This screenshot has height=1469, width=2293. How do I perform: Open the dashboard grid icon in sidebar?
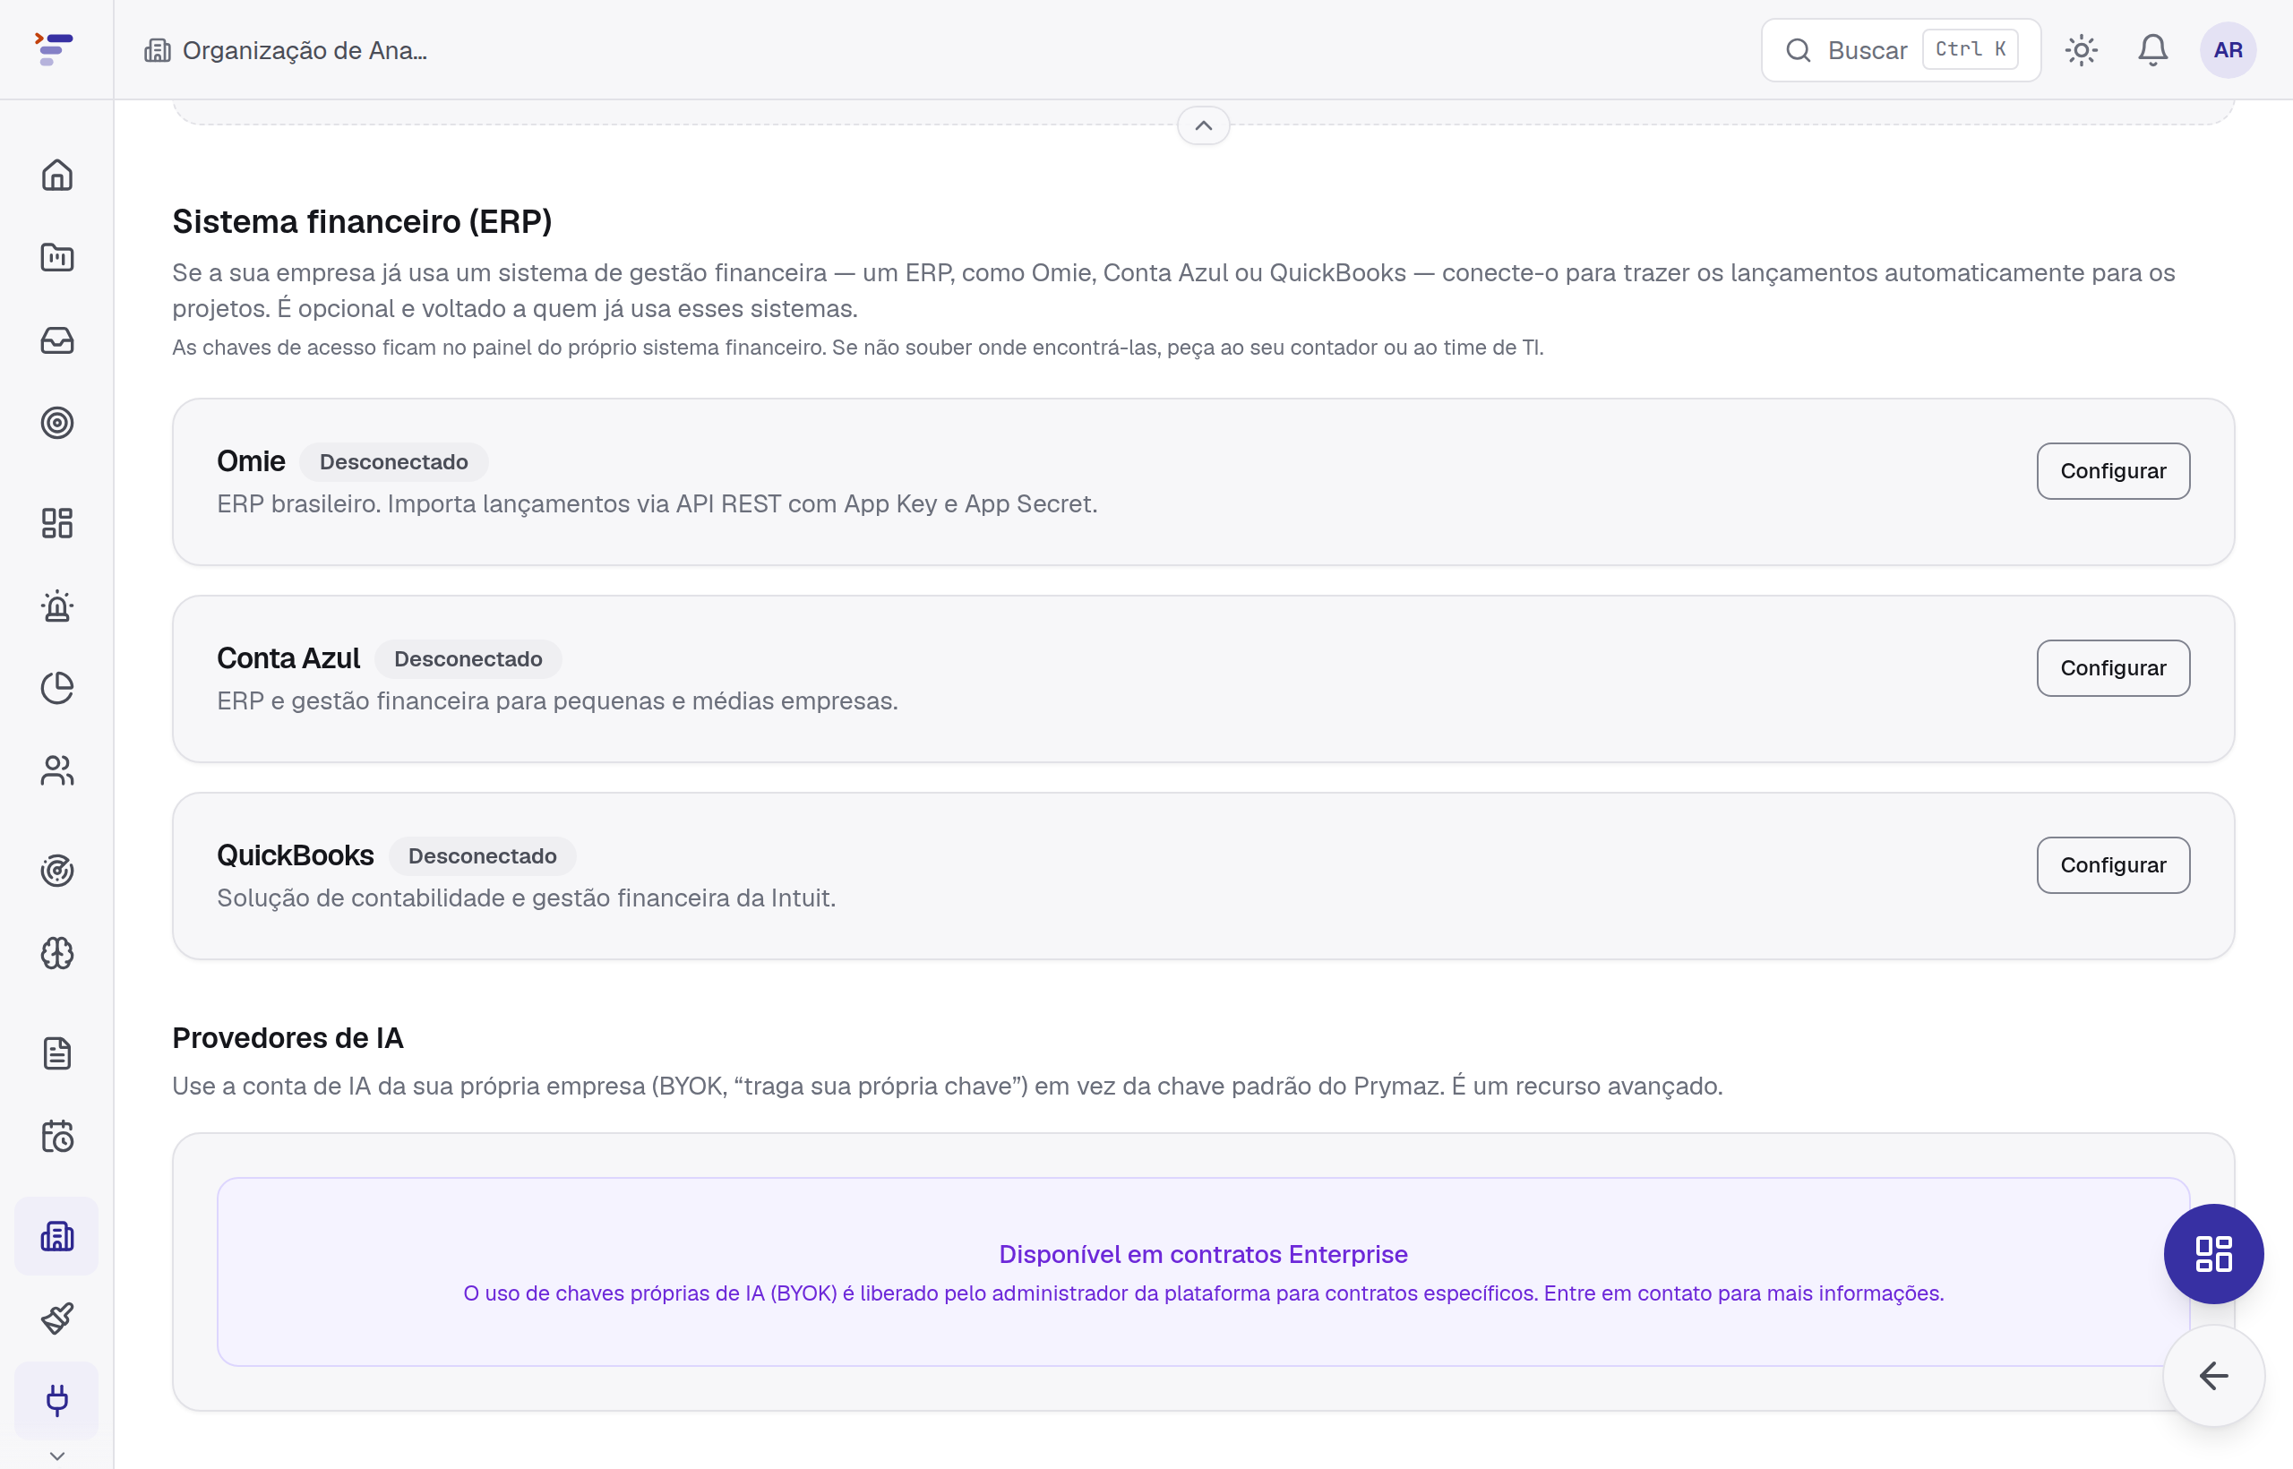pyautogui.click(x=57, y=523)
